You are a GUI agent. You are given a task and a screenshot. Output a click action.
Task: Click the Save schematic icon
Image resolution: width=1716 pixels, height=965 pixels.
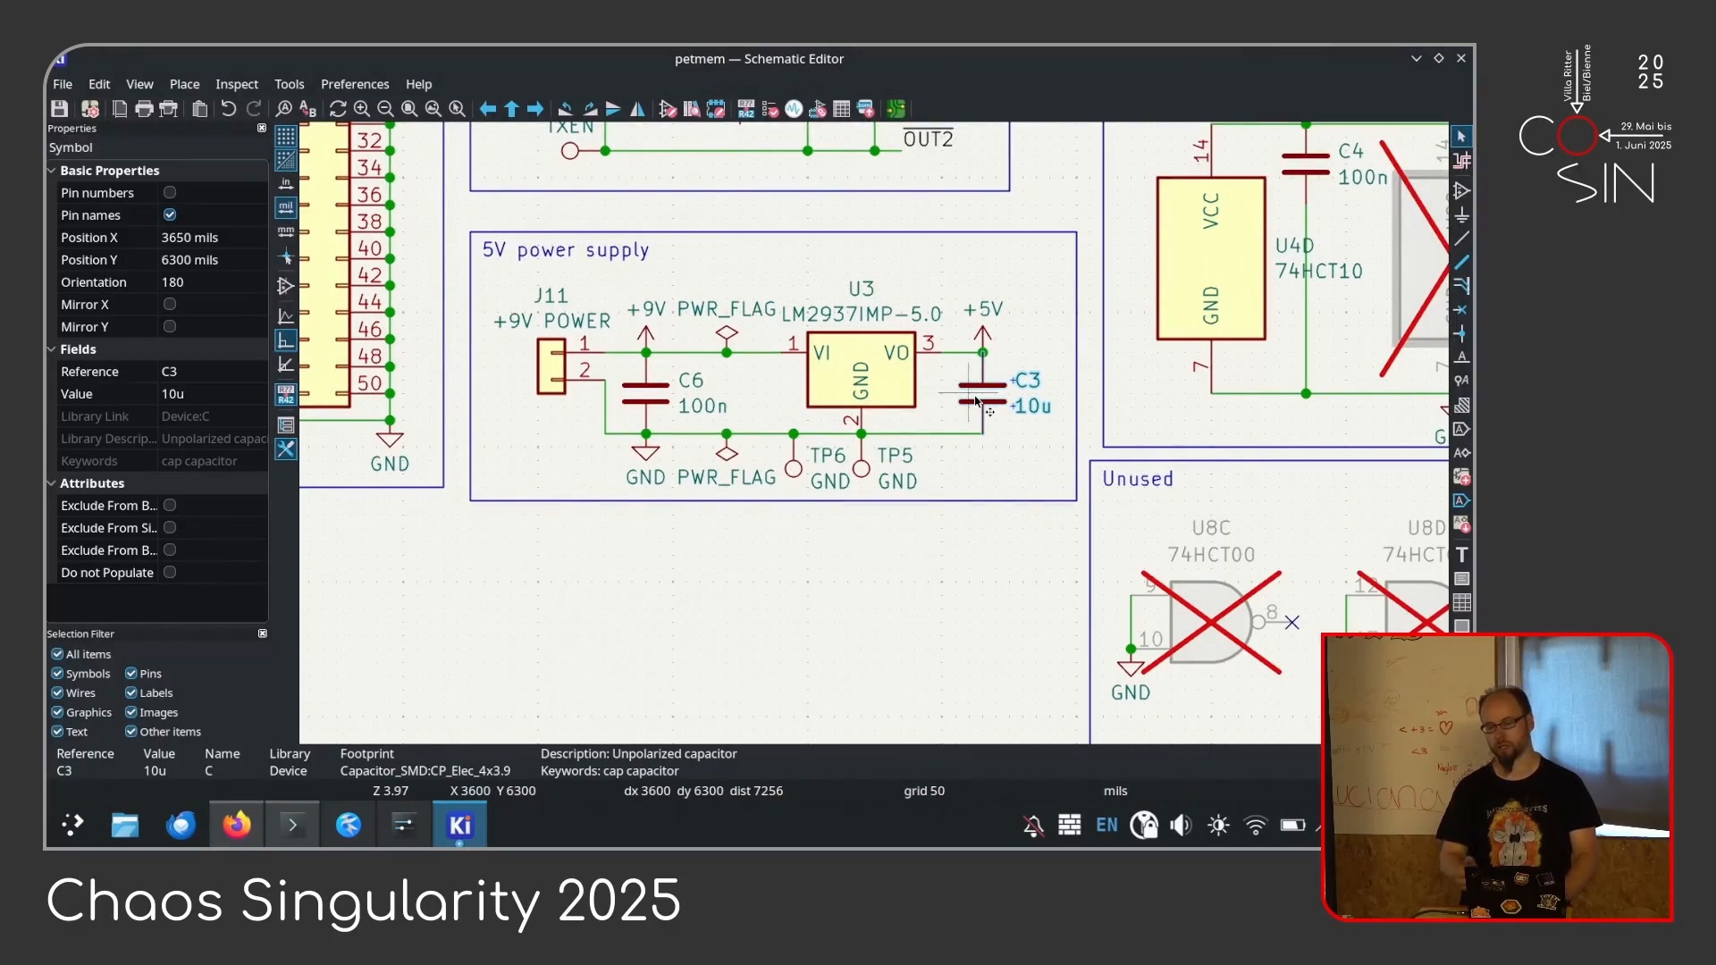coord(59,109)
